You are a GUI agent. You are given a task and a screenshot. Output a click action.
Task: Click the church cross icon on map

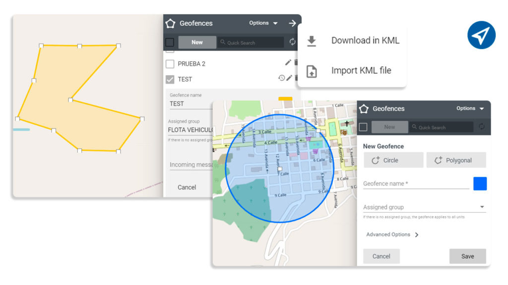(347, 123)
